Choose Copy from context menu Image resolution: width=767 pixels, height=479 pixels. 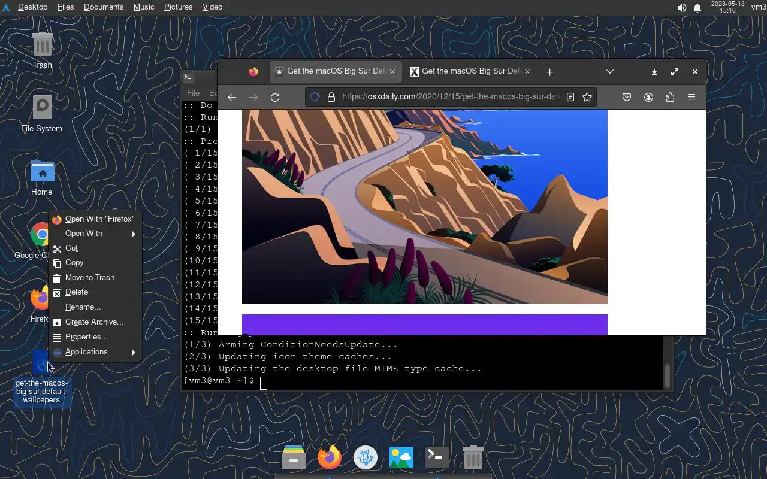coord(95,263)
